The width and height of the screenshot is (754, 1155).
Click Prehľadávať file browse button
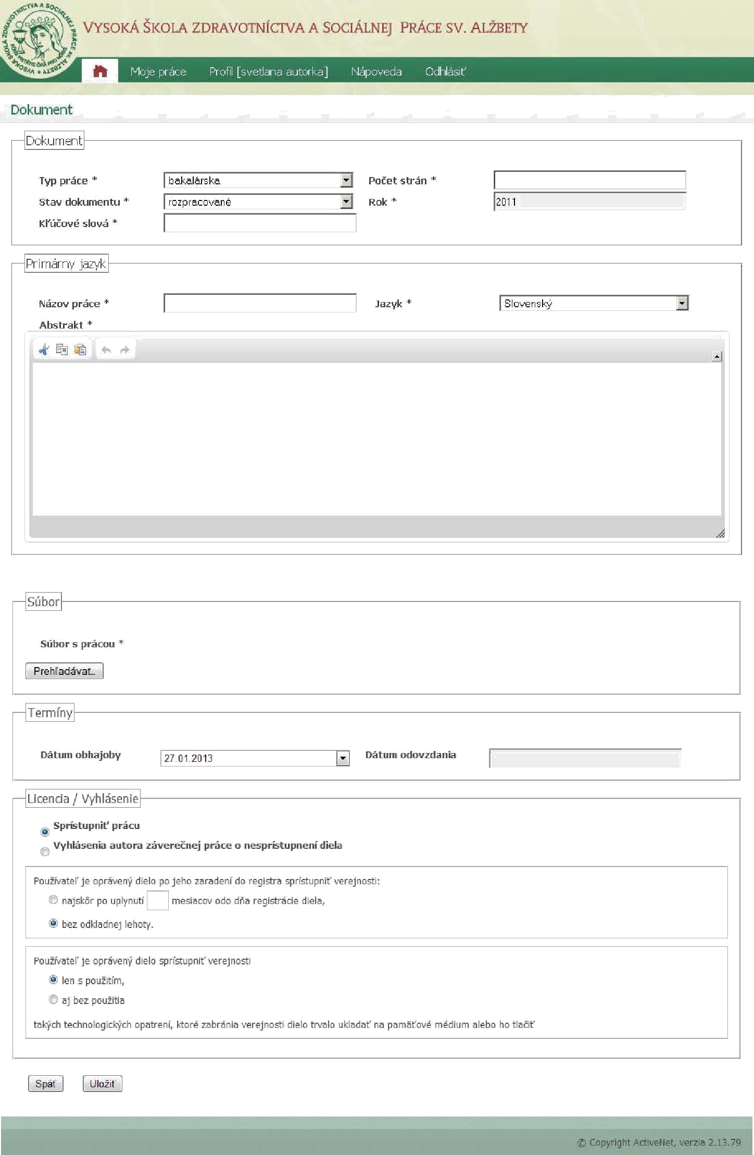click(x=65, y=671)
